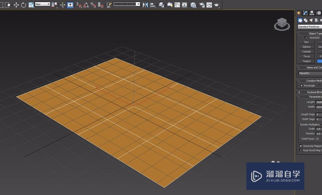Image resolution: width=322 pixels, height=195 pixels.
Task: Click the Plane001 name field
Action: point(308,73)
